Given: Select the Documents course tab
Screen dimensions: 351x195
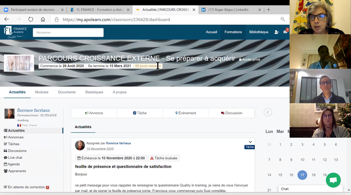Looking at the screenshot, I should point(67,92).
